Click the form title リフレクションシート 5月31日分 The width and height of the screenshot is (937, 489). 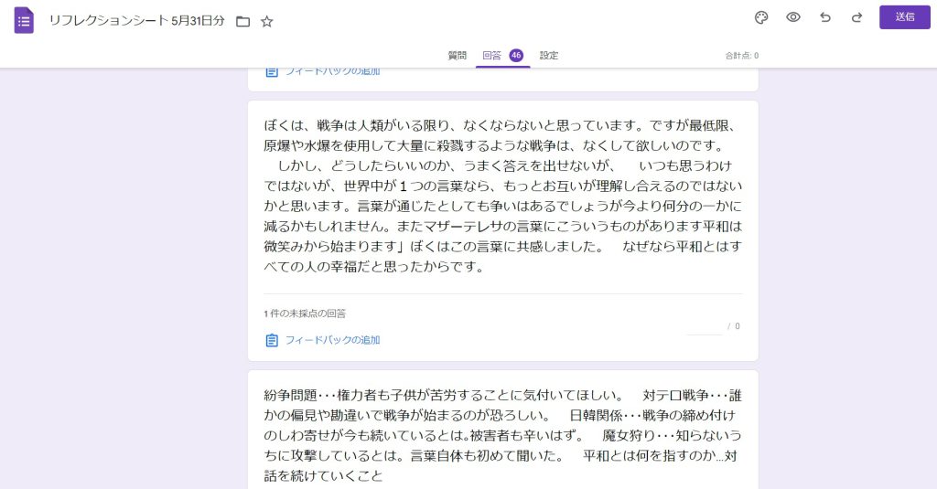point(137,21)
